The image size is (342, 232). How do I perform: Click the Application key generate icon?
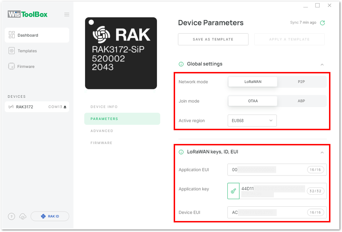(x=233, y=191)
